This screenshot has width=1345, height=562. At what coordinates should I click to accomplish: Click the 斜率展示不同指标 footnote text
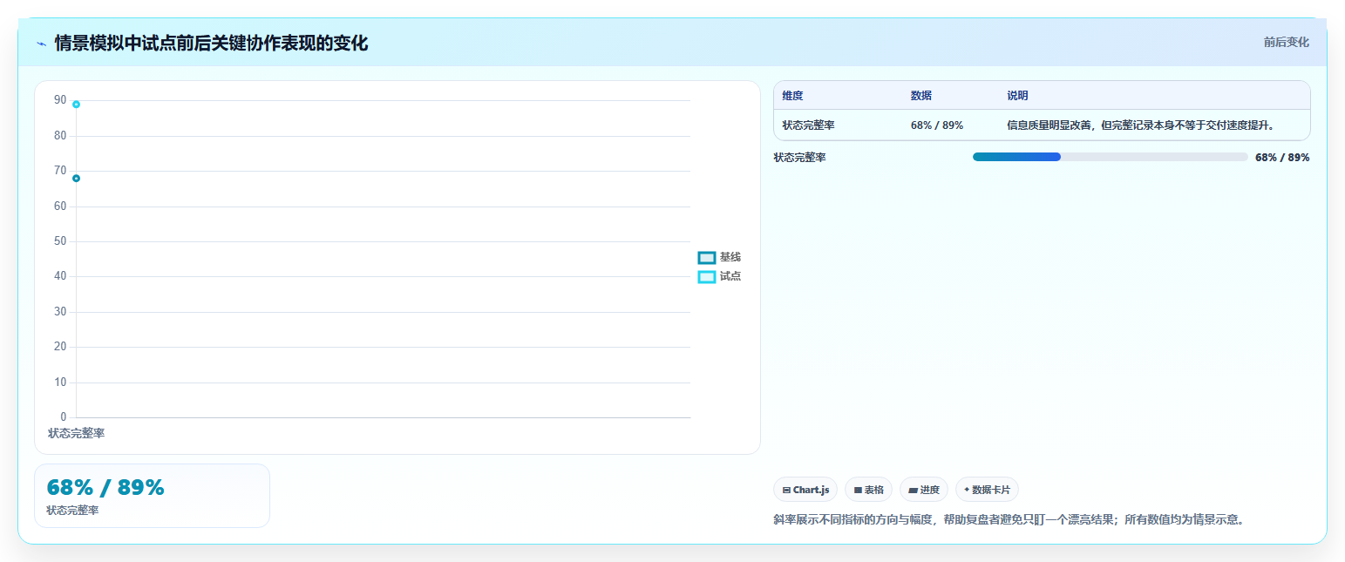click(x=1009, y=520)
